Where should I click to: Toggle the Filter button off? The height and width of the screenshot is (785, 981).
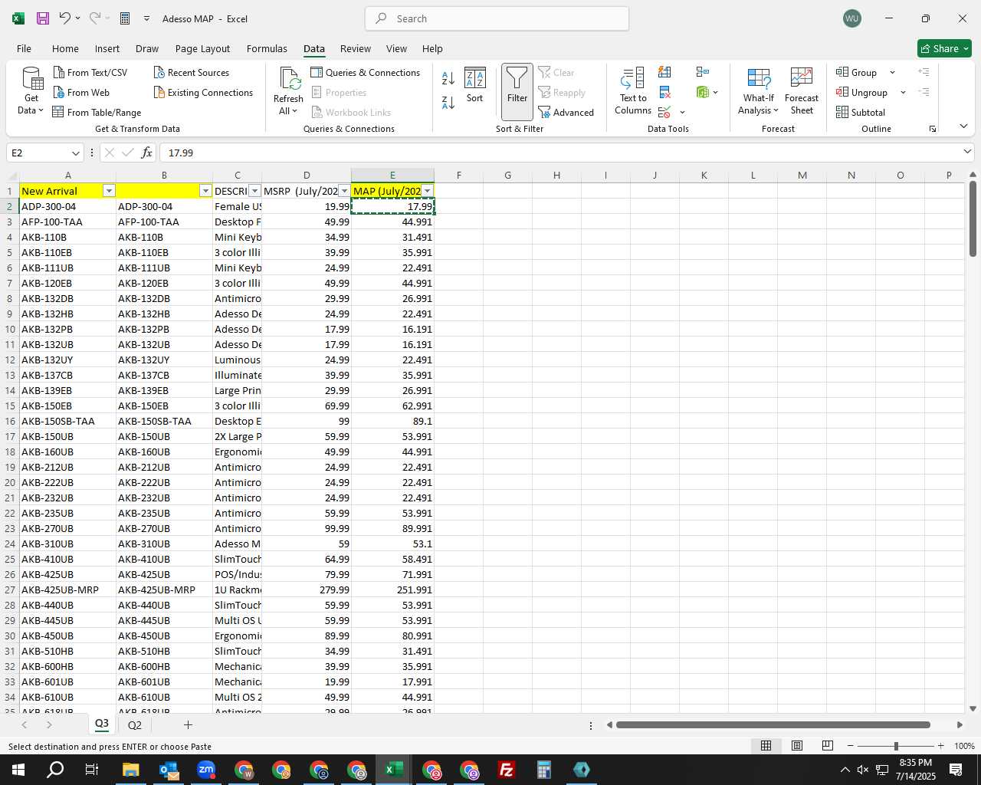click(x=517, y=91)
